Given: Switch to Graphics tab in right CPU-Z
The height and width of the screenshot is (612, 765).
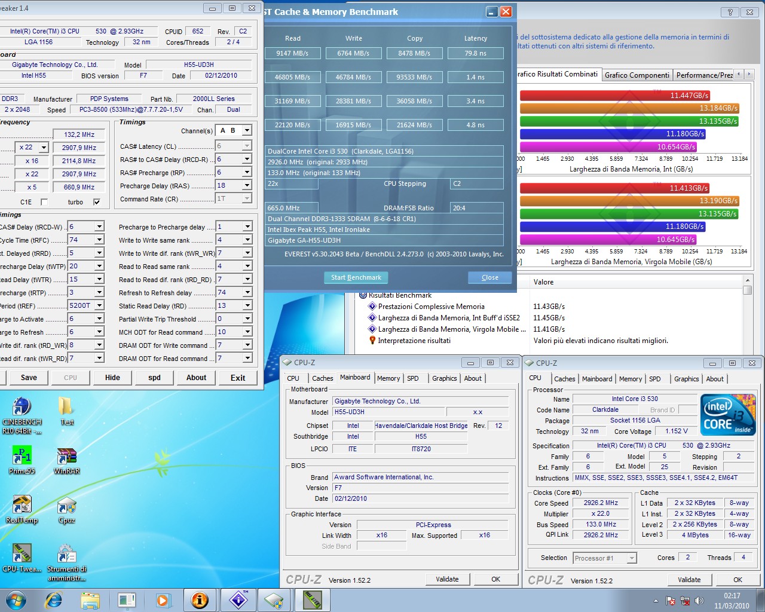Looking at the screenshot, I should [686, 379].
